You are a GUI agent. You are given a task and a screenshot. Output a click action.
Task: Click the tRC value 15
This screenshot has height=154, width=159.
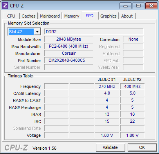[107, 121]
